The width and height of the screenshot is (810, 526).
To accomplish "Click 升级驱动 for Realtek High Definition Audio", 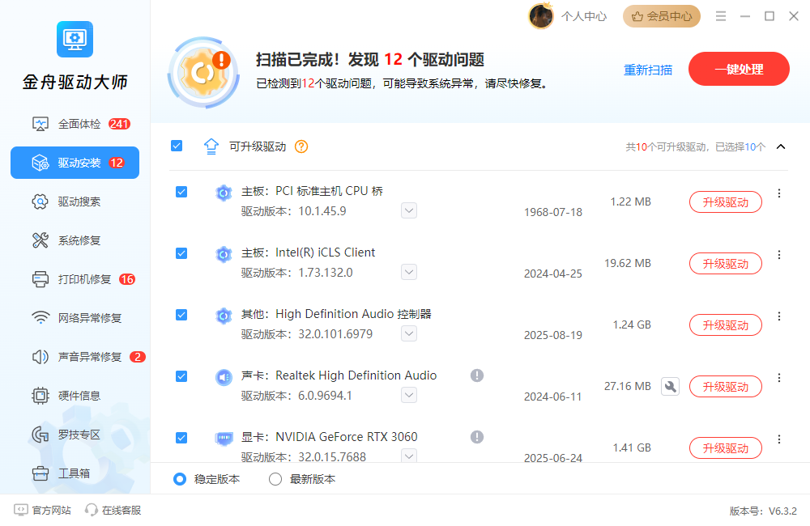I will pyautogui.click(x=725, y=386).
